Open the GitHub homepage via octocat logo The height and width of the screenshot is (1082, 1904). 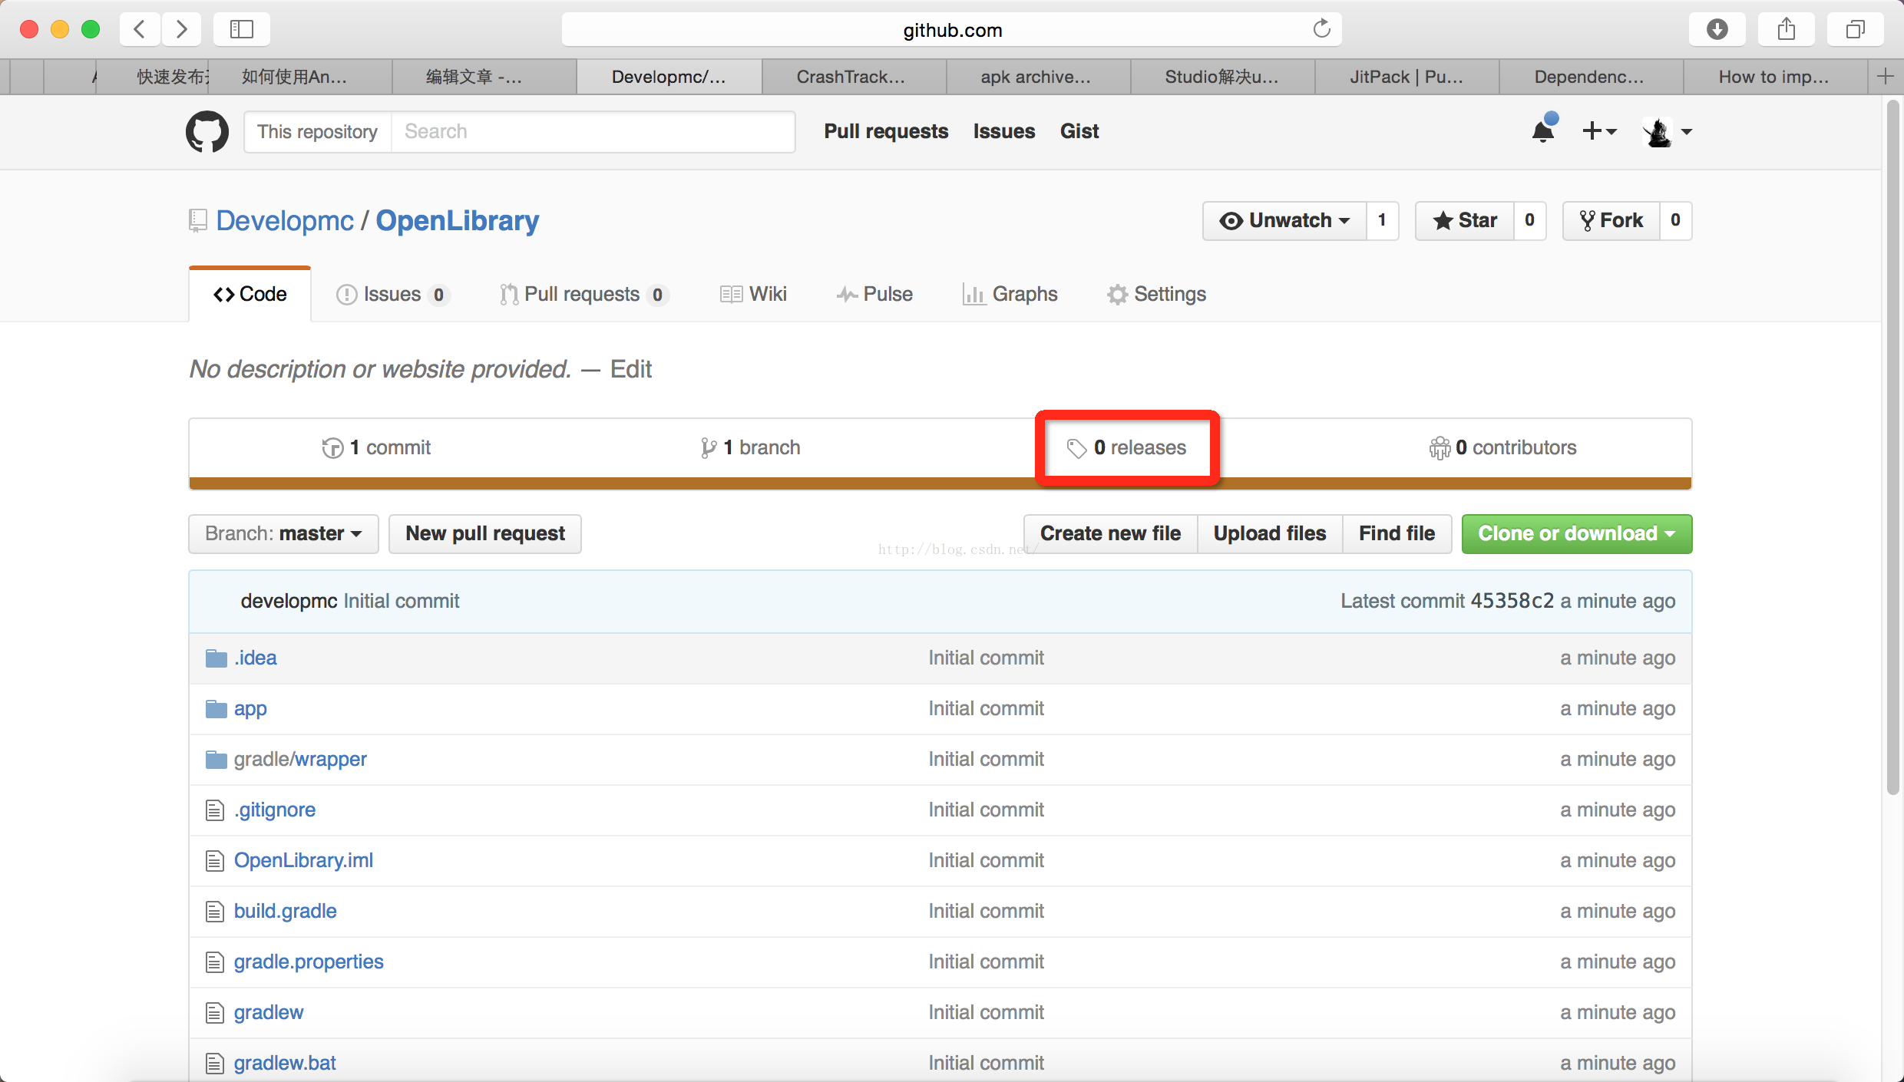206,131
